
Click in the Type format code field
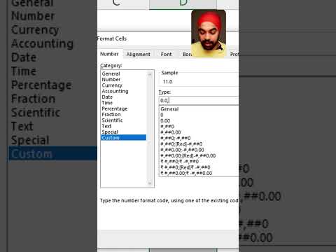199,101
